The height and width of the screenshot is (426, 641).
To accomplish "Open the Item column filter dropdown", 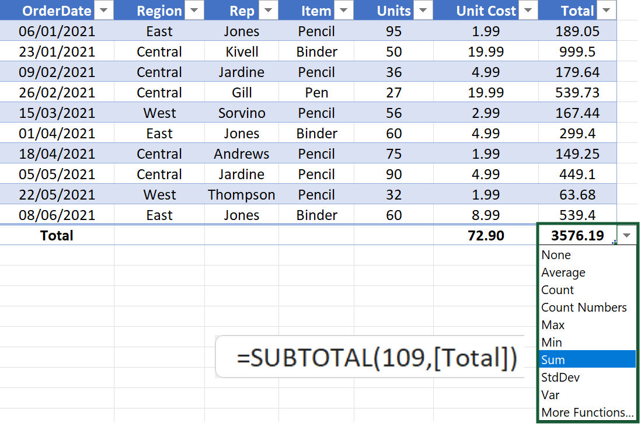I will (x=343, y=11).
